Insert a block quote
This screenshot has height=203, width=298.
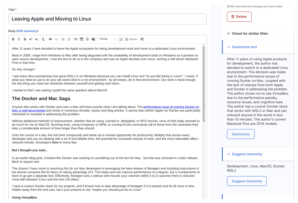click(x=76, y=39)
